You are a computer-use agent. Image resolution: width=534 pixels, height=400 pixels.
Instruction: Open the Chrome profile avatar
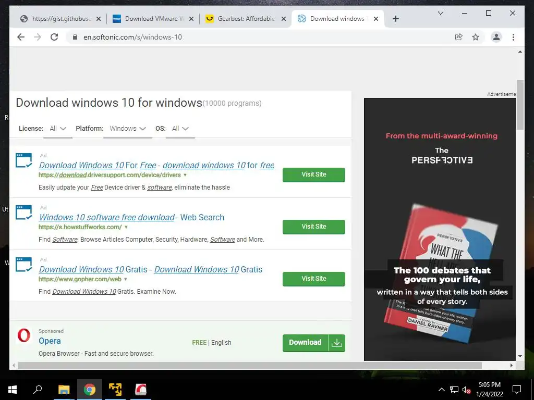(x=496, y=37)
